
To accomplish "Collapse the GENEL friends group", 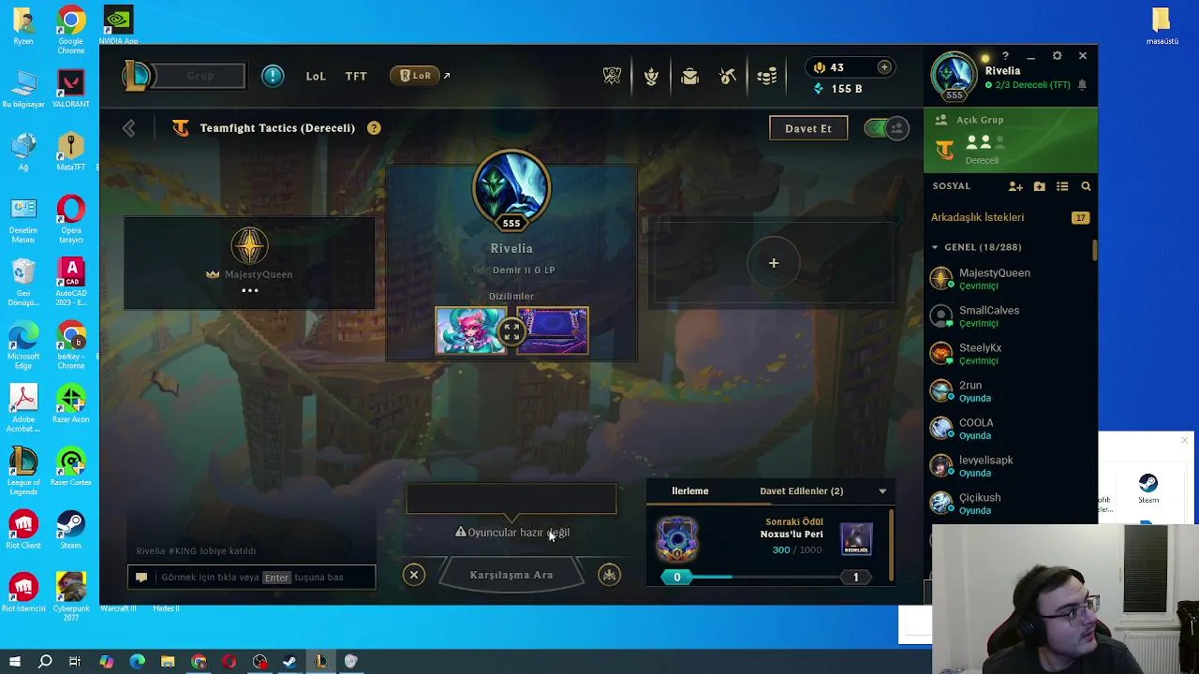I will tap(935, 247).
